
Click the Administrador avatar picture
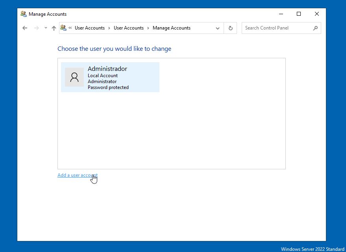tap(74, 77)
